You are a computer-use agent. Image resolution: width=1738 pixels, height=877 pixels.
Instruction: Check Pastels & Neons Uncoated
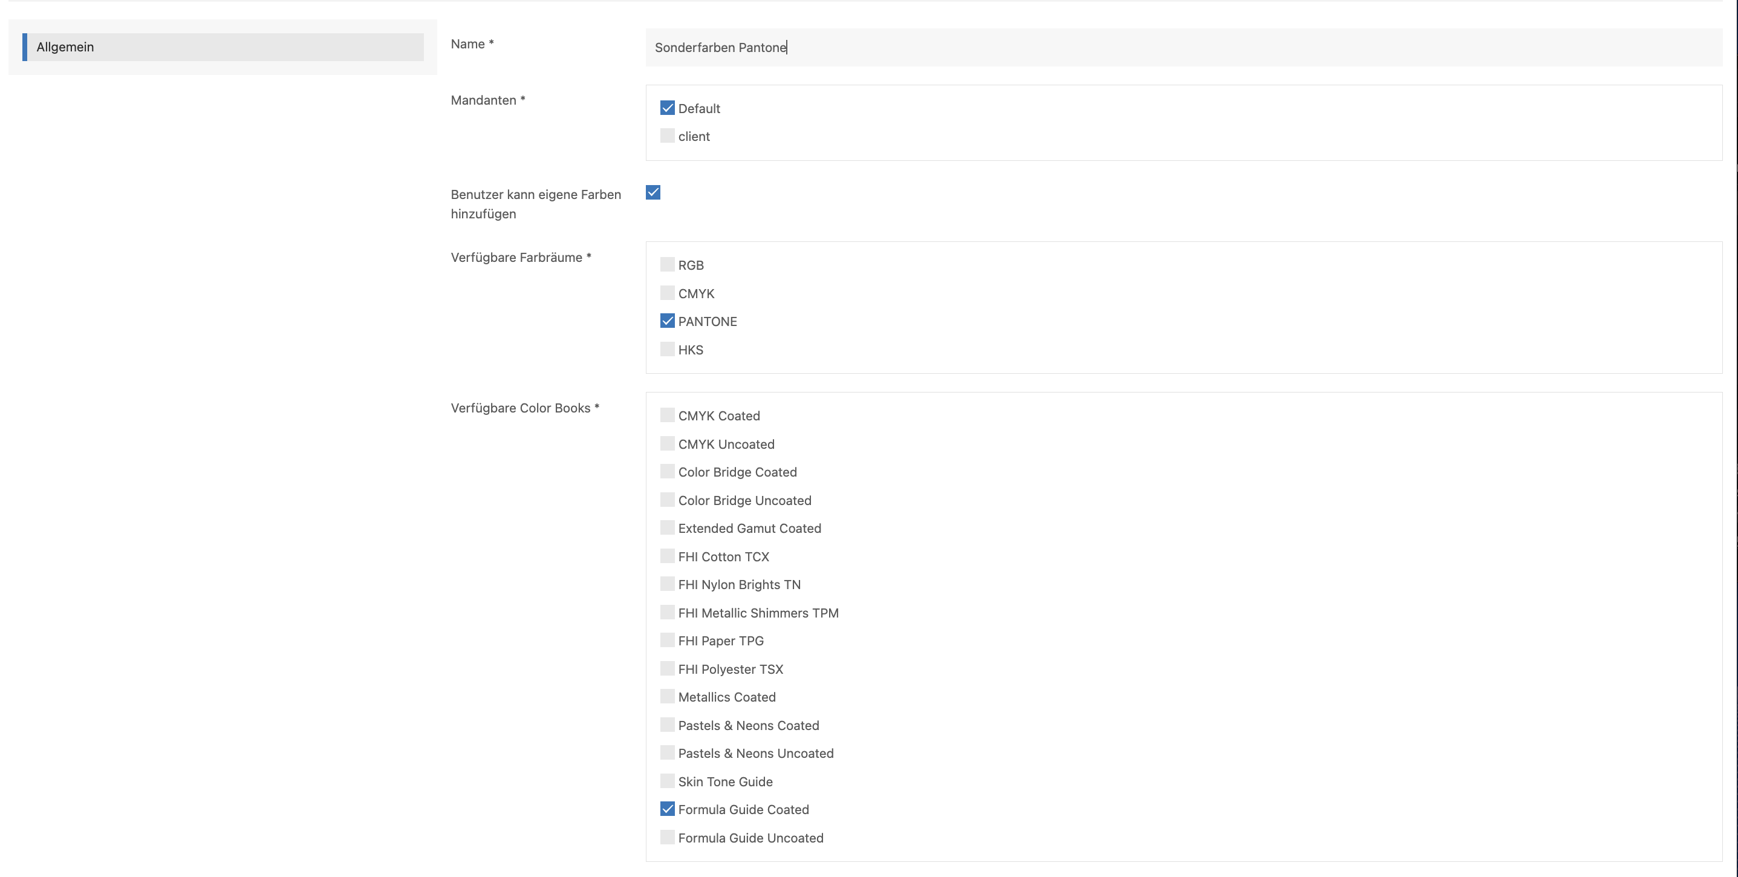coord(667,752)
